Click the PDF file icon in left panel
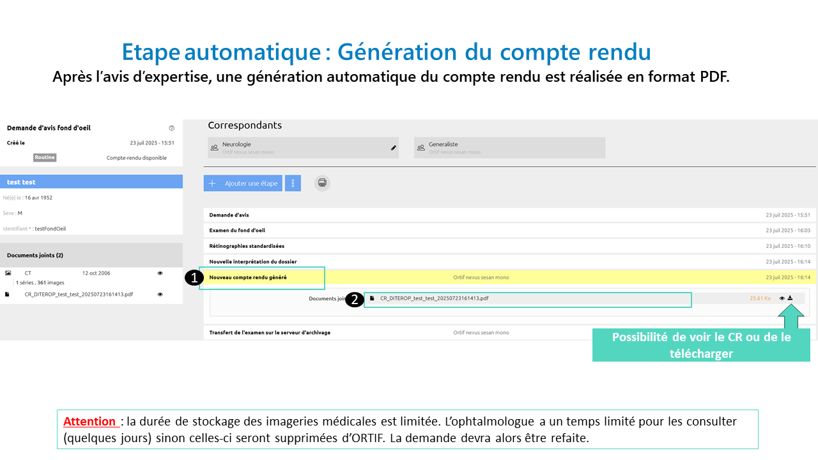Image resolution: width=818 pixels, height=460 pixels. coord(7,295)
